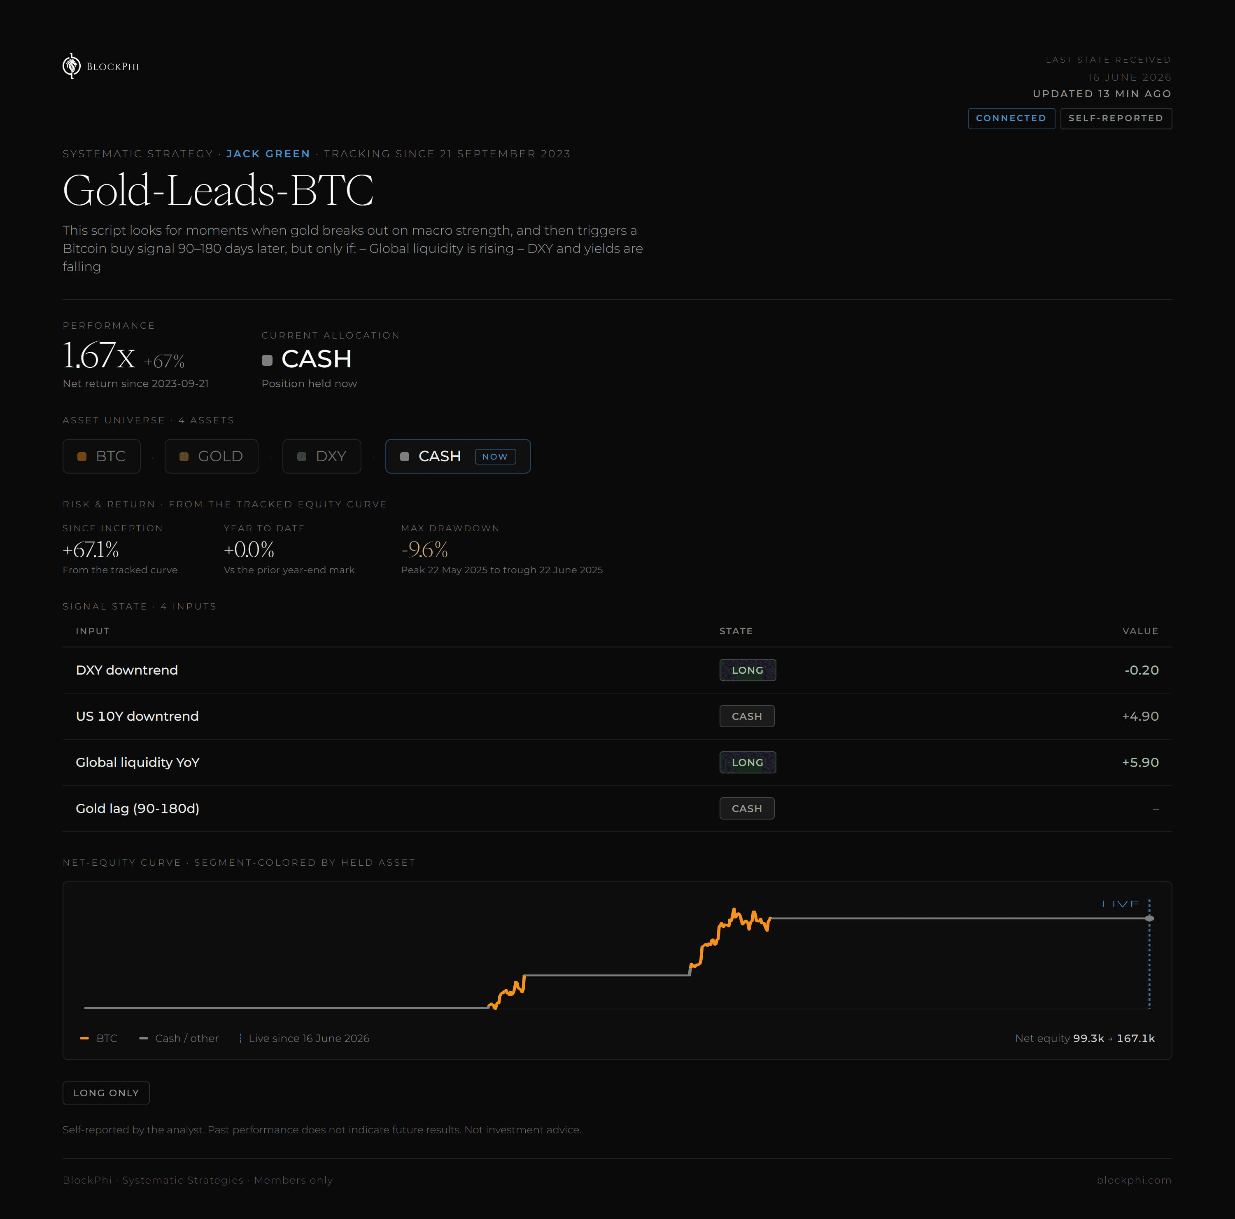
Task: Click the Net equity 99.3k → 167.1k text
Action: (x=1085, y=1038)
